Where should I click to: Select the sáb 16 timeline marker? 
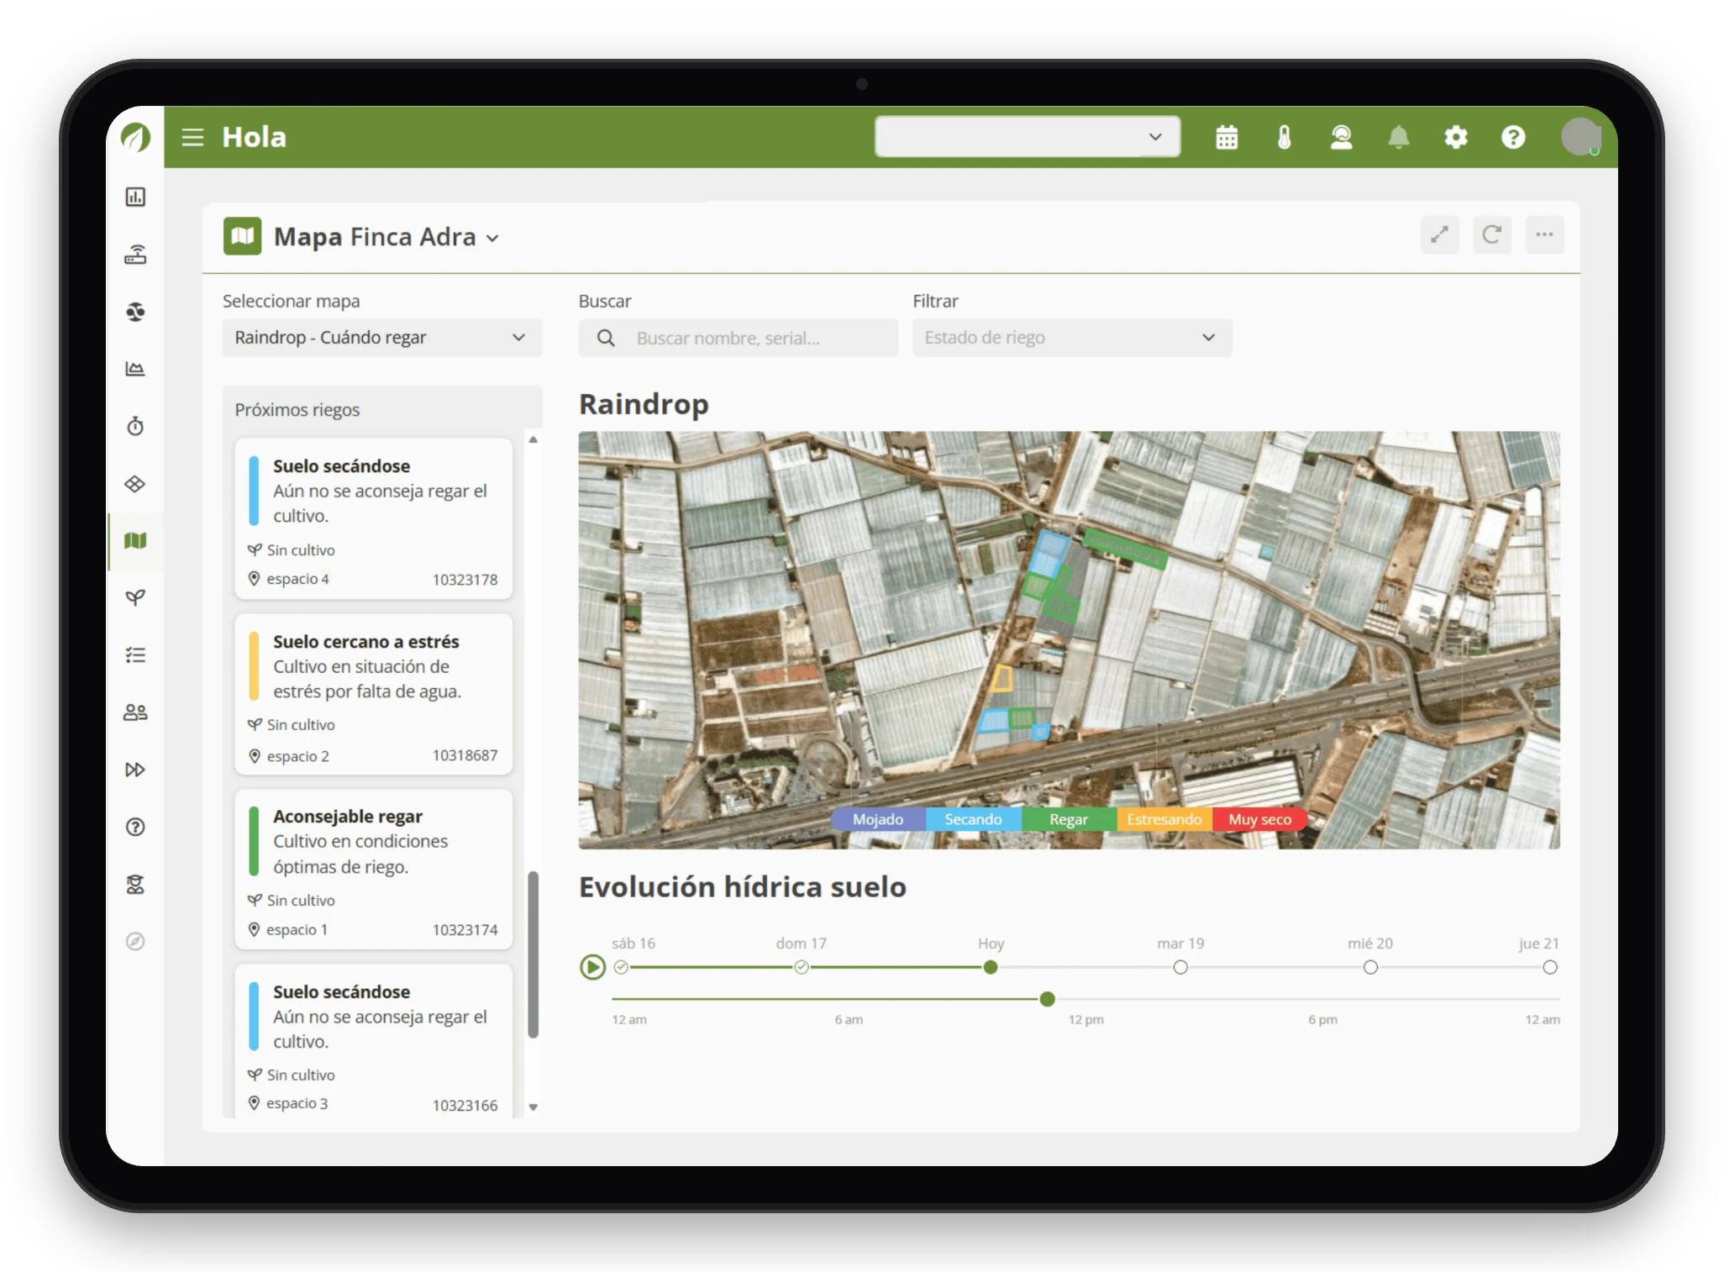point(621,967)
